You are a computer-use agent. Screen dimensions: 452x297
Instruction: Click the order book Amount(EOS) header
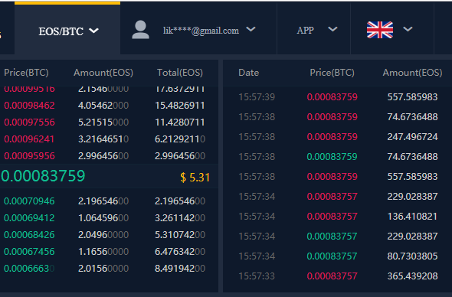point(103,73)
